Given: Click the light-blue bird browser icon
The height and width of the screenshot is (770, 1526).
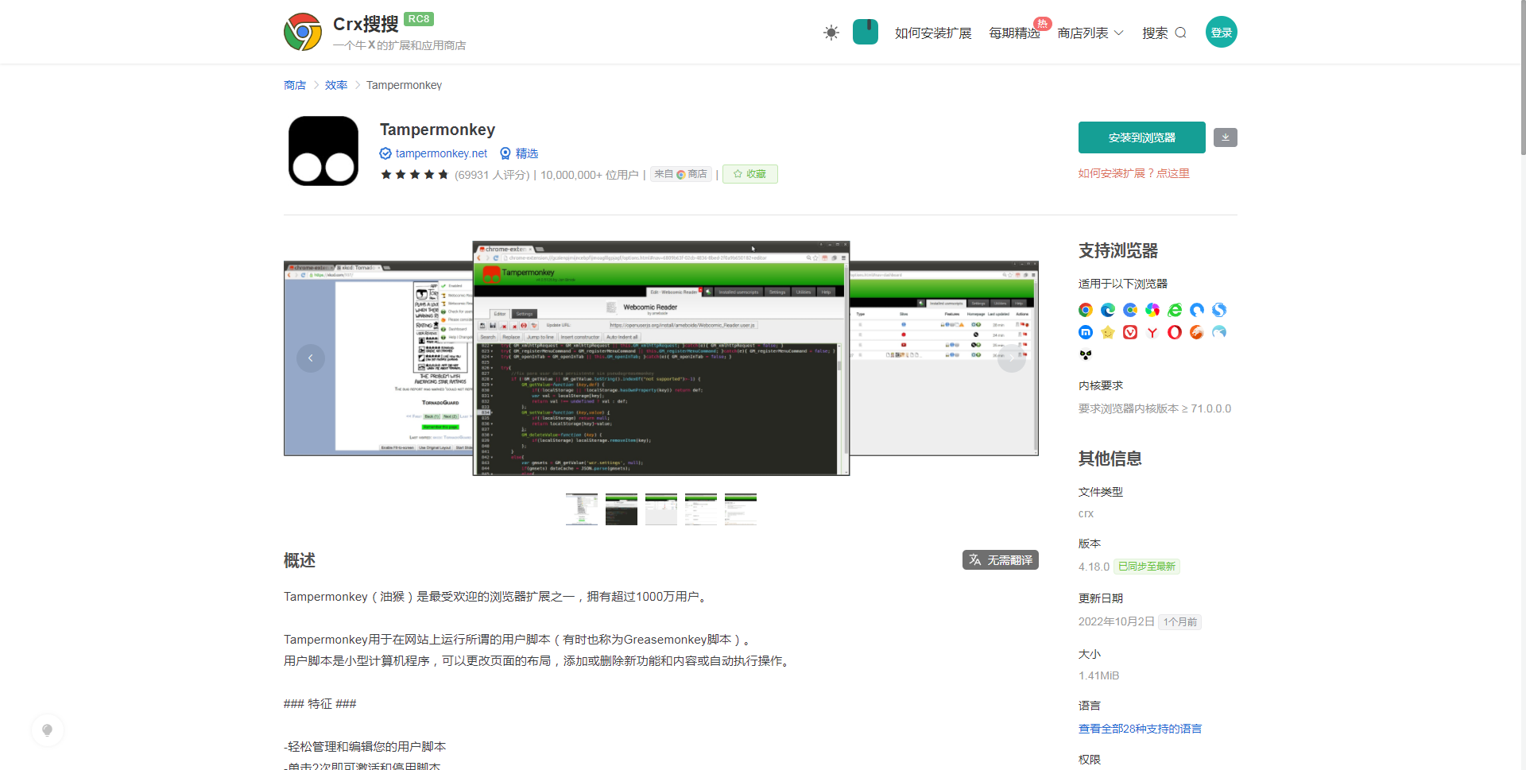Looking at the screenshot, I should click(x=1219, y=332).
